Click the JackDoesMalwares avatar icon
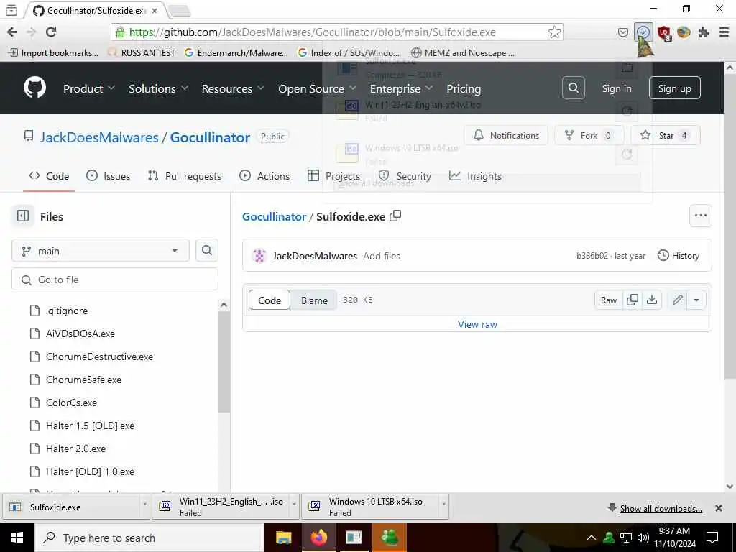Screen dimensions: 736x552 pyautogui.click(x=259, y=256)
